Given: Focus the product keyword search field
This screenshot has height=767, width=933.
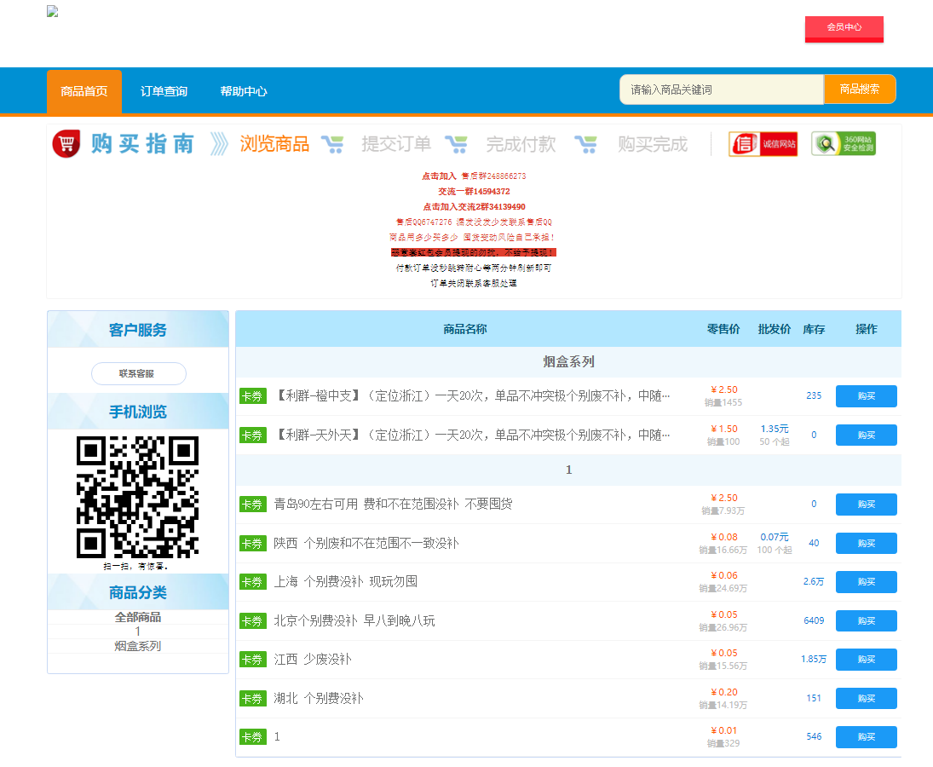Looking at the screenshot, I should pos(722,89).
